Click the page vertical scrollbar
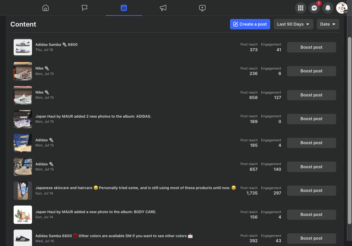Screen dimensions: 352x246 point(349,131)
